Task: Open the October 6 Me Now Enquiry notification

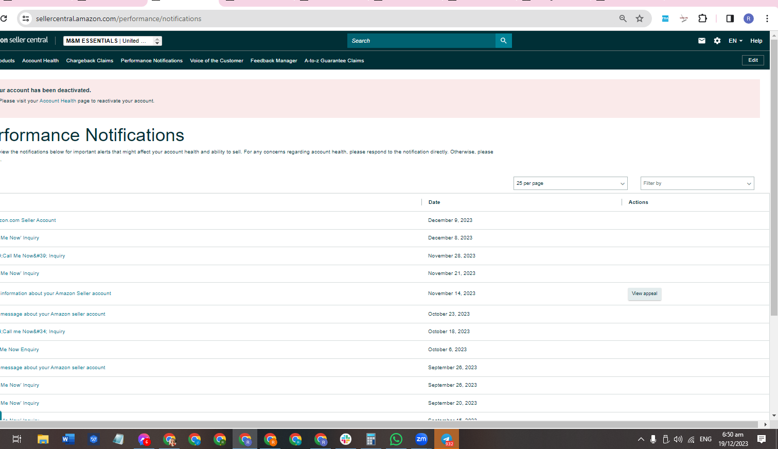Action: point(20,350)
